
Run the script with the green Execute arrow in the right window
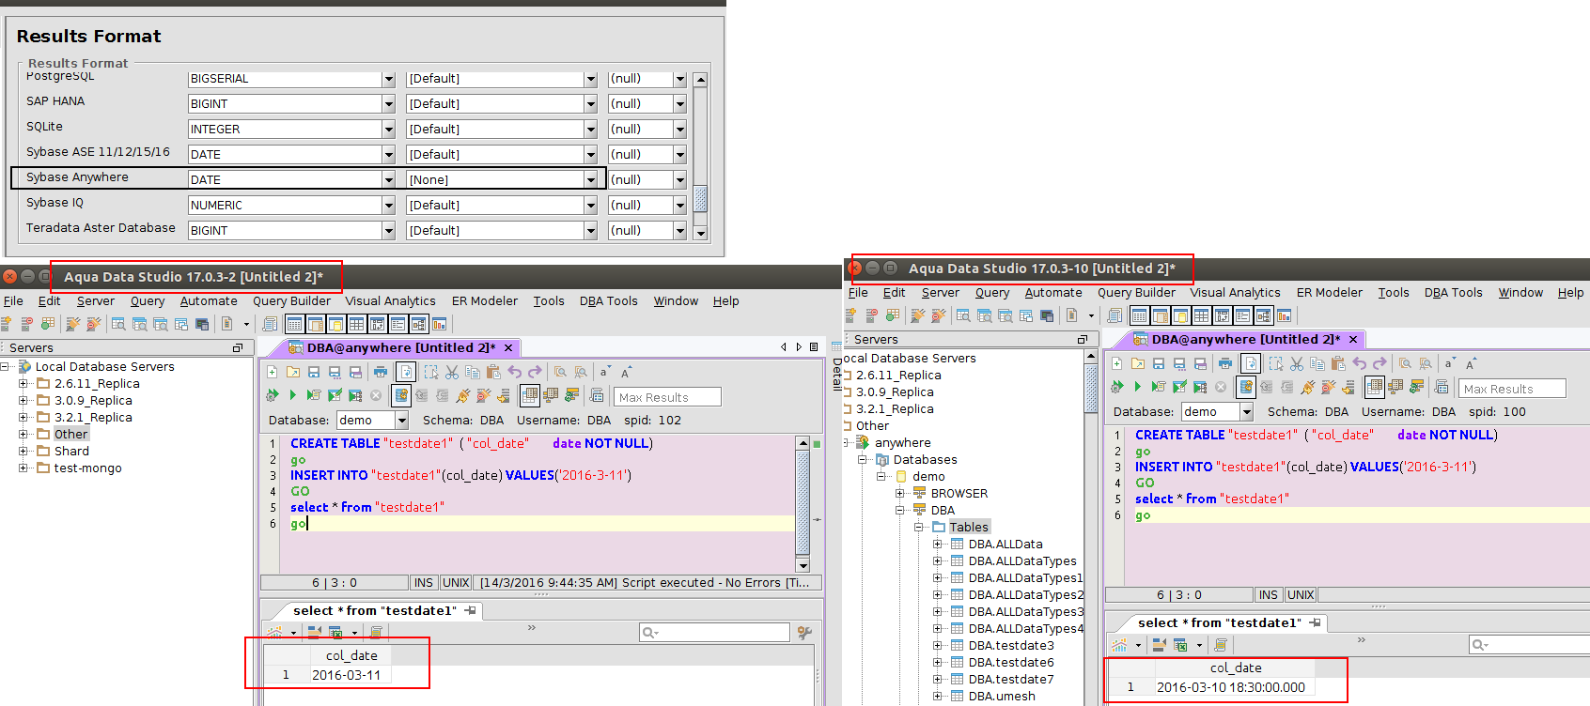pos(1138,387)
